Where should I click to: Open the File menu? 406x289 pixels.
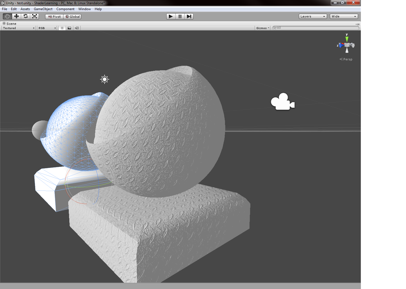(x=5, y=9)
